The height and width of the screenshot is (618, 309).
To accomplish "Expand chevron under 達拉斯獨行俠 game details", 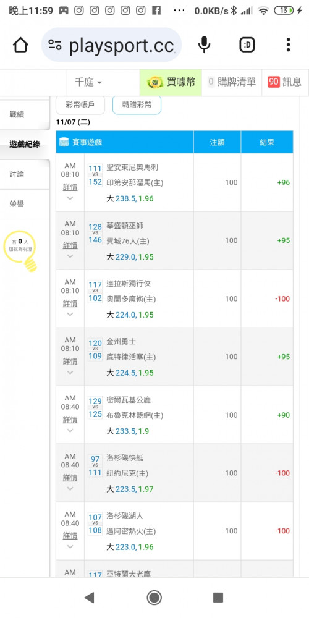I will [x=70, y=315].
